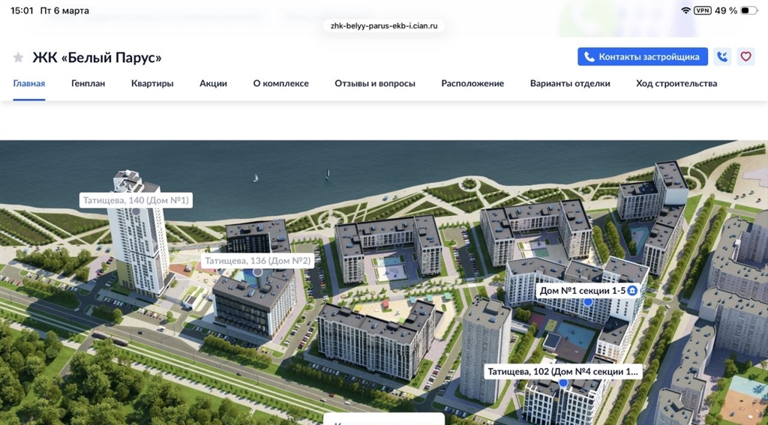
Task: Click the star icon beside ЖК «Белый Парус»
Action: [x=18, y=58]
